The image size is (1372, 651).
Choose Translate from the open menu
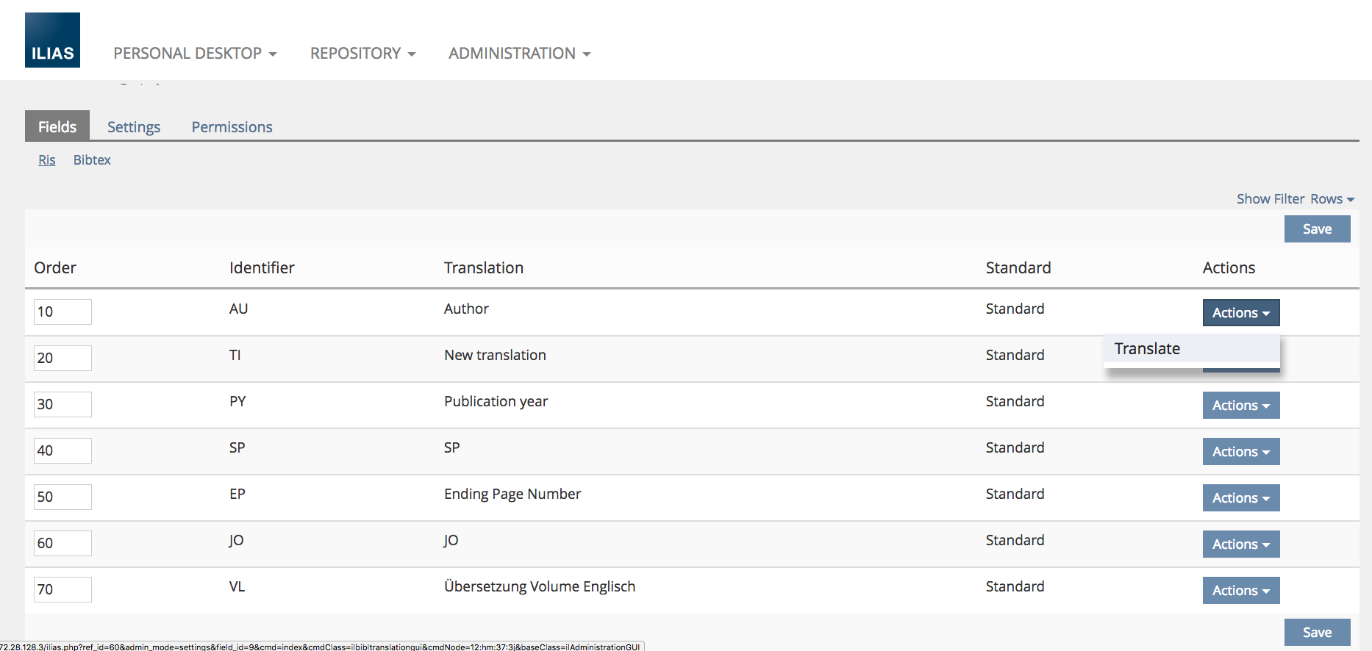1147,349
